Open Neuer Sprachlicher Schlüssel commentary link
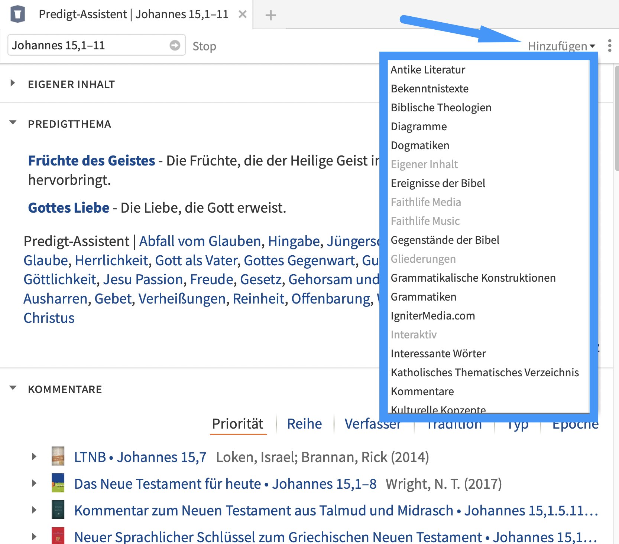 pos(335,537)
